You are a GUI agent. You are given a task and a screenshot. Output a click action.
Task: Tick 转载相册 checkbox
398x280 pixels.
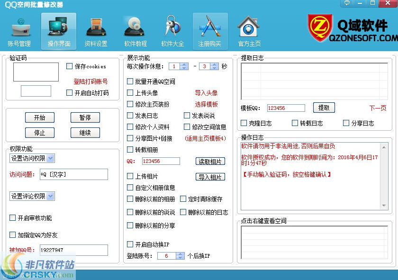(x=130, y=150)
